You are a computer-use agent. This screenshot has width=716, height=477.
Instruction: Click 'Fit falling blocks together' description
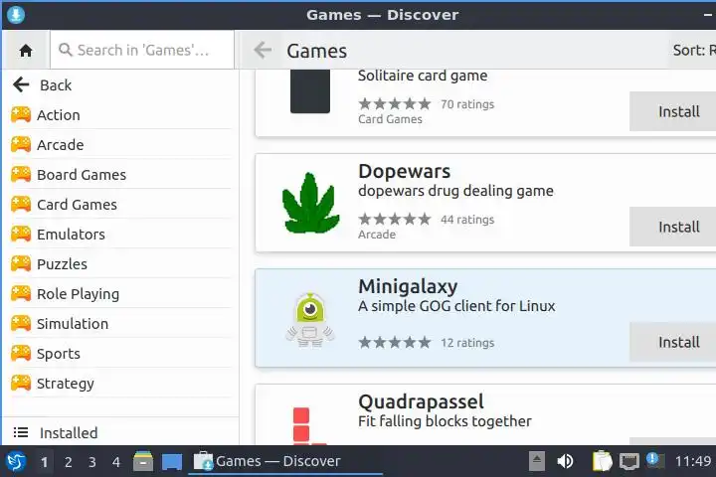pyautogui.click(x=445, y=421)
